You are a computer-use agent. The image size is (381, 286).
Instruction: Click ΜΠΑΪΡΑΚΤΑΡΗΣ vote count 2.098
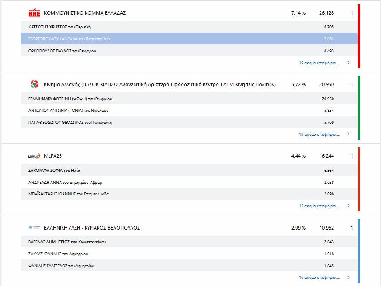pyautogui.click(x=329, y=194)
